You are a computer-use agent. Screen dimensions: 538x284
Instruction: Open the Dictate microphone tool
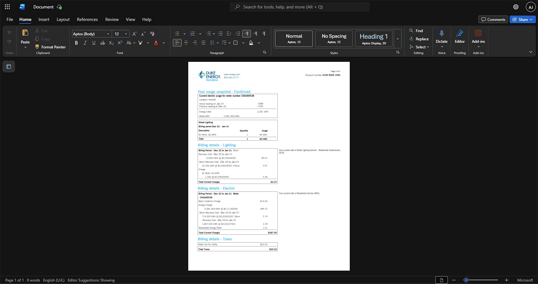442,38
